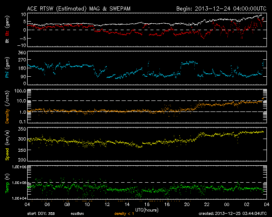Click the '250' tick label on the Speed axis

(x=22, y=150)
